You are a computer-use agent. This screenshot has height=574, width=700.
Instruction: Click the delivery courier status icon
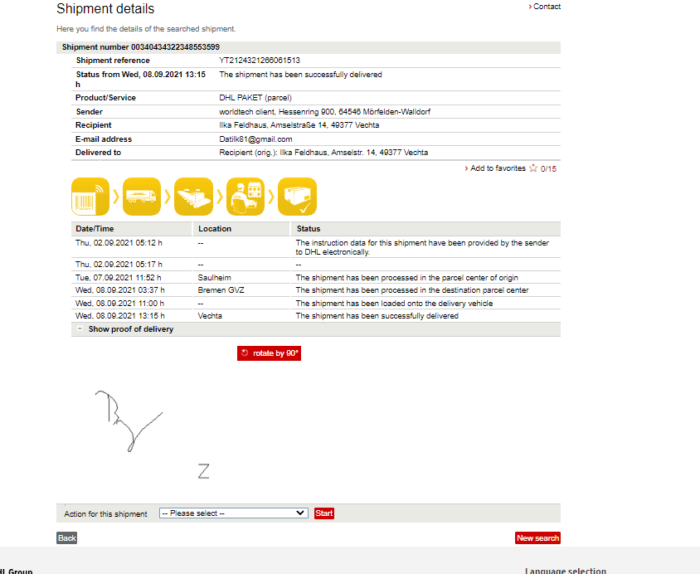[x=245, y=197]
